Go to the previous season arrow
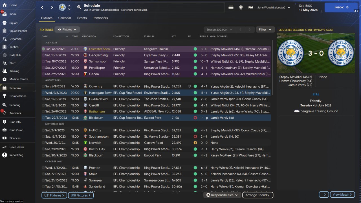Image resolution: width=361 pixels, height=203 pixels. 241,30
